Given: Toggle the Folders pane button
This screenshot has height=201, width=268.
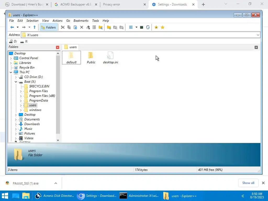Looking at the screenshot, I should [x=48, y=27].
